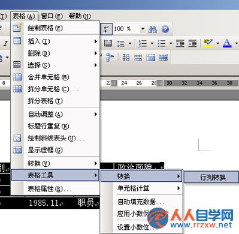Expand the 自动调整(A) submenu
This screenshot has width=239, height=234.
click(x=55, y=115)
